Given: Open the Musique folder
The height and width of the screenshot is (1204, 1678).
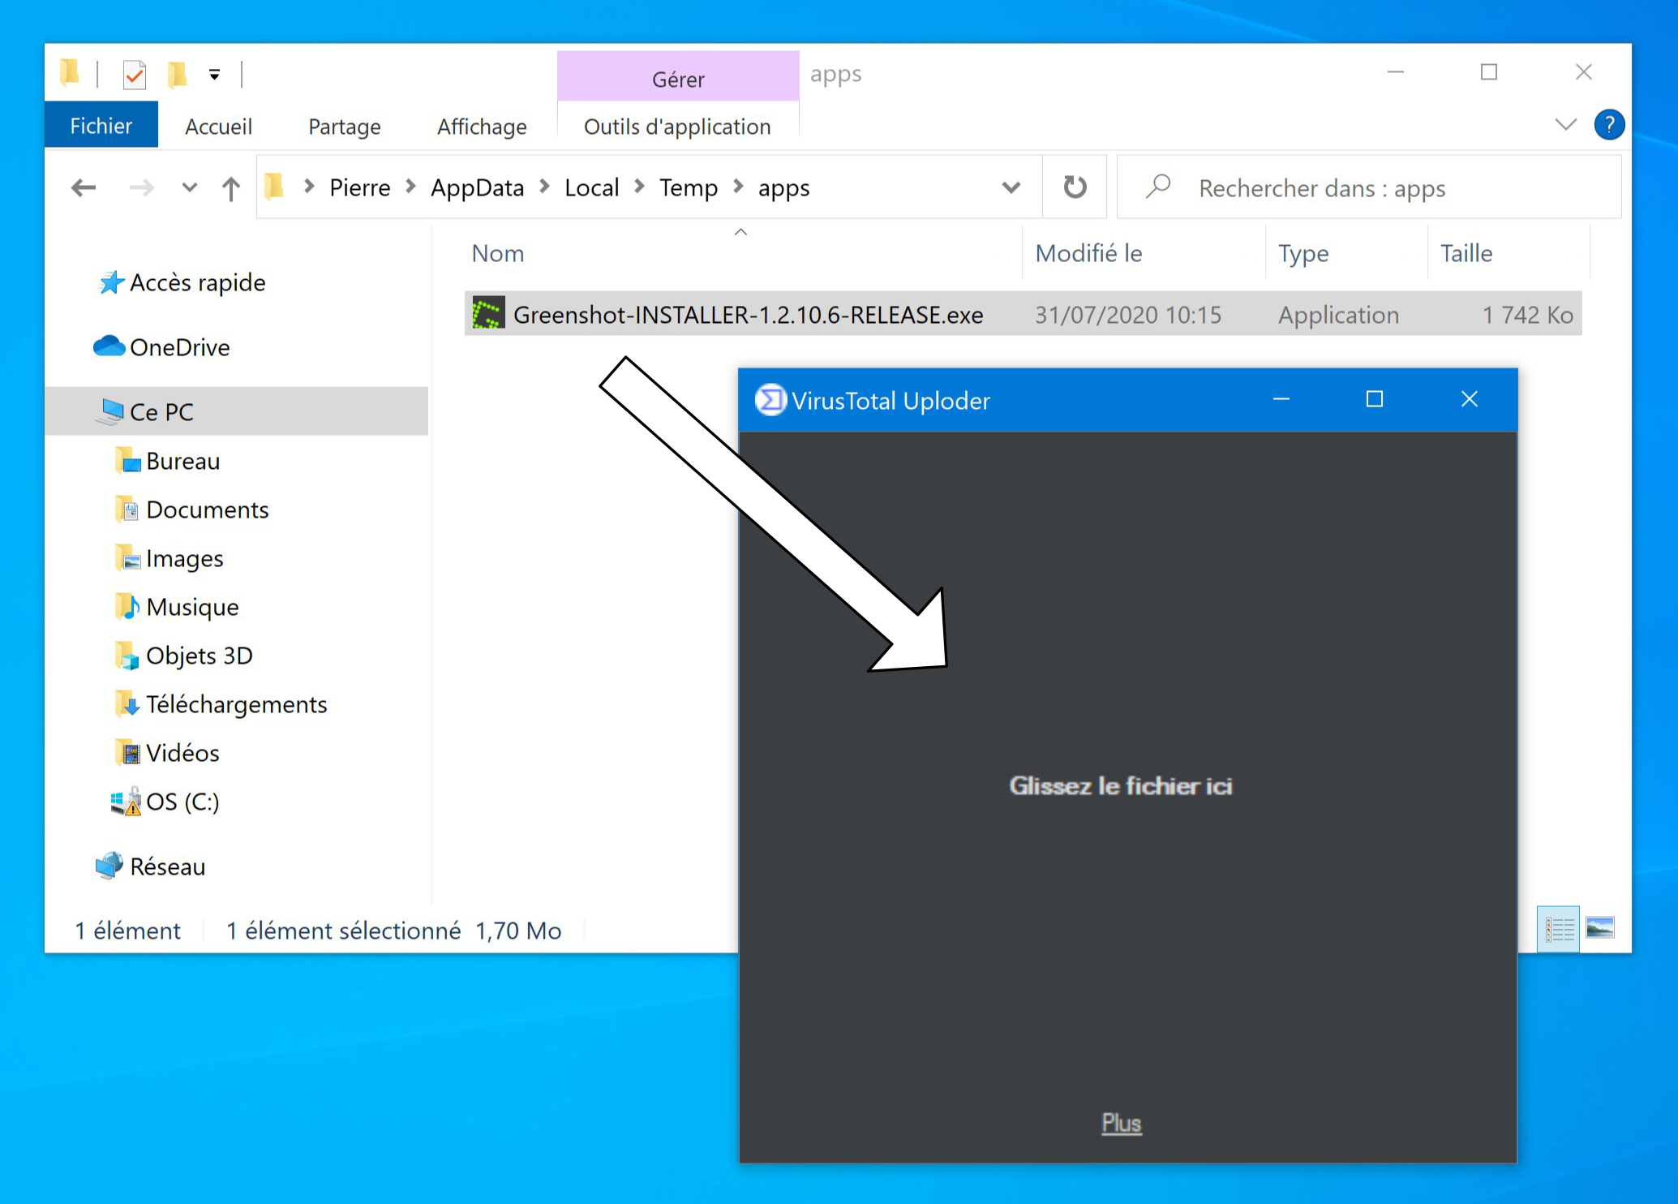Looking at the screenshot, I should (192, 607).
